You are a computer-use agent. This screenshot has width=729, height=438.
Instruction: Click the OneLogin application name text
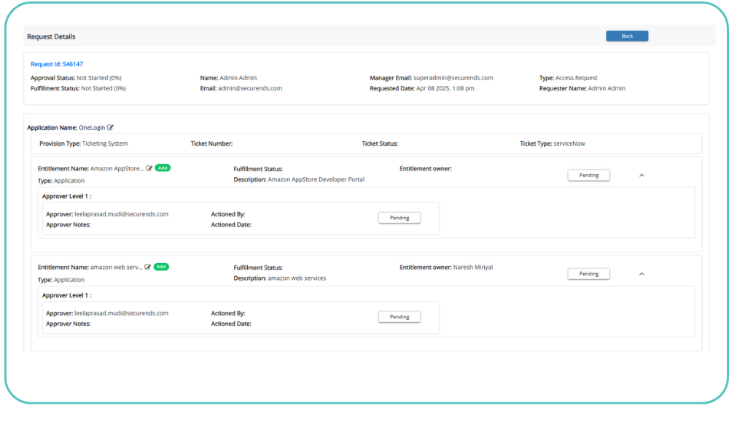coord(92,128)
